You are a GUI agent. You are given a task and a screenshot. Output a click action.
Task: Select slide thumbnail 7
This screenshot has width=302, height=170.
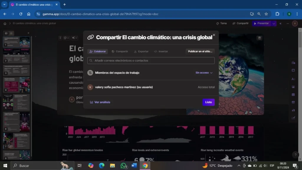(17, 141)
